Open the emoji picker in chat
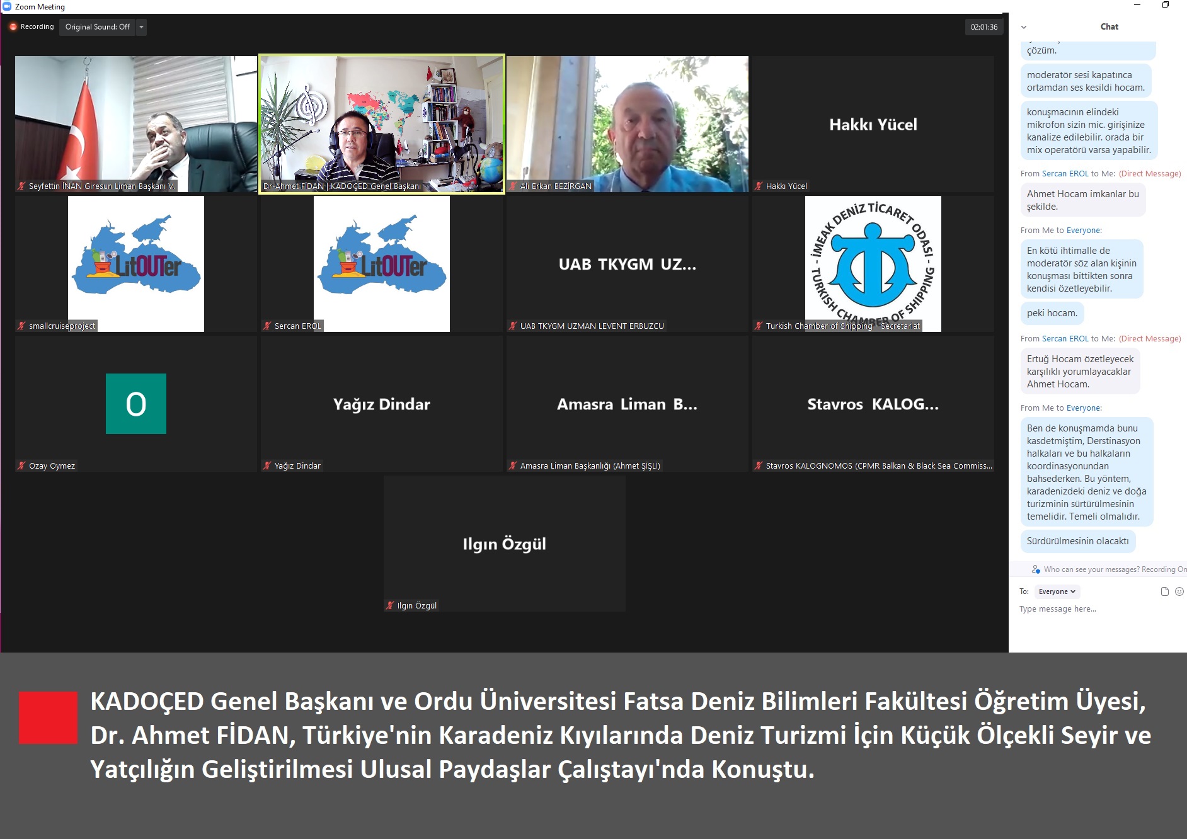1187x839 pixels. (x=1179, y=591)
